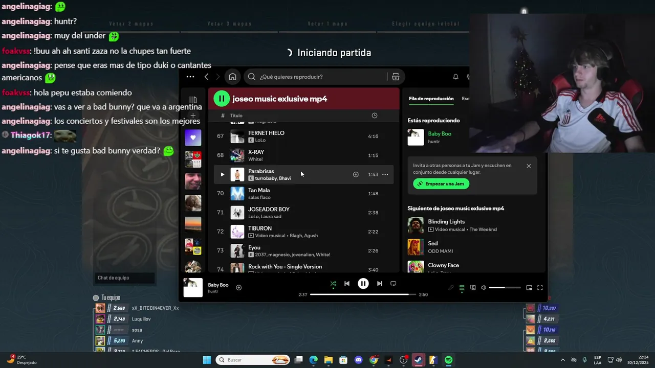Toggle repeat mode in the player bar
655x368 pixels.
393,284
